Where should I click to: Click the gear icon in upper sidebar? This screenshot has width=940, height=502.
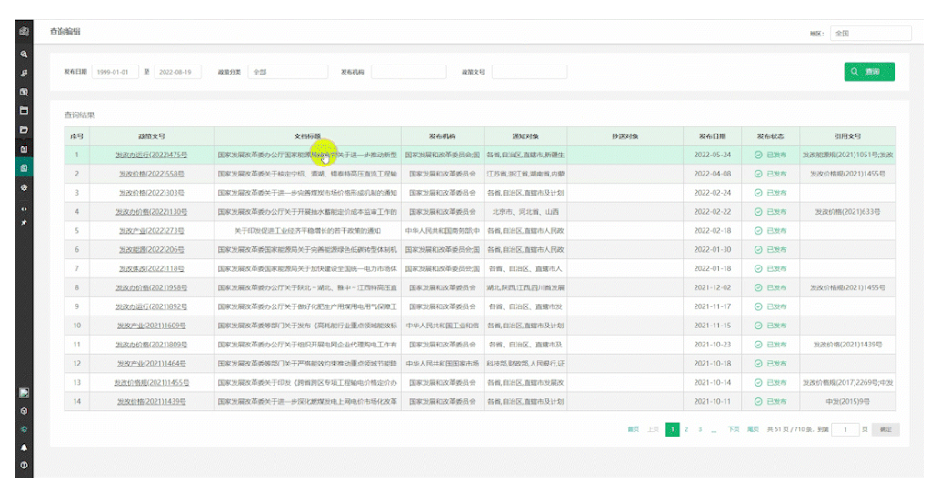[x=24, y=187]
